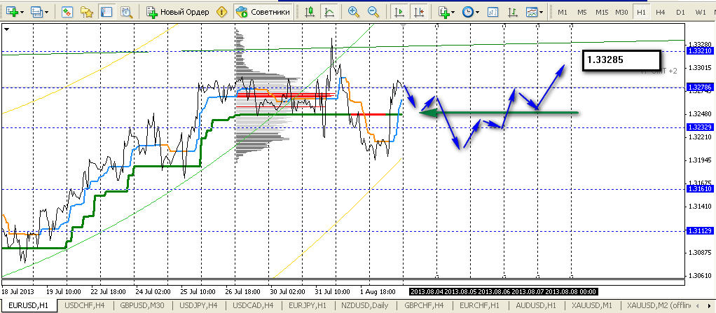Open the Strategy Tester magnifier icon
This screenshot has height=313, width=716.
click(125, 12)
